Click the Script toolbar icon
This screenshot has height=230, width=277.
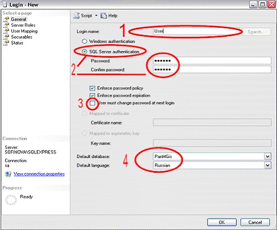coord(76,15)
